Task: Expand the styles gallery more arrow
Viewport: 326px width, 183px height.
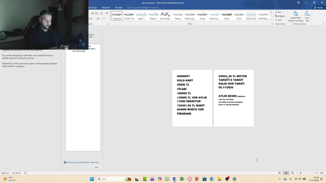Action: tap(271, 19)
